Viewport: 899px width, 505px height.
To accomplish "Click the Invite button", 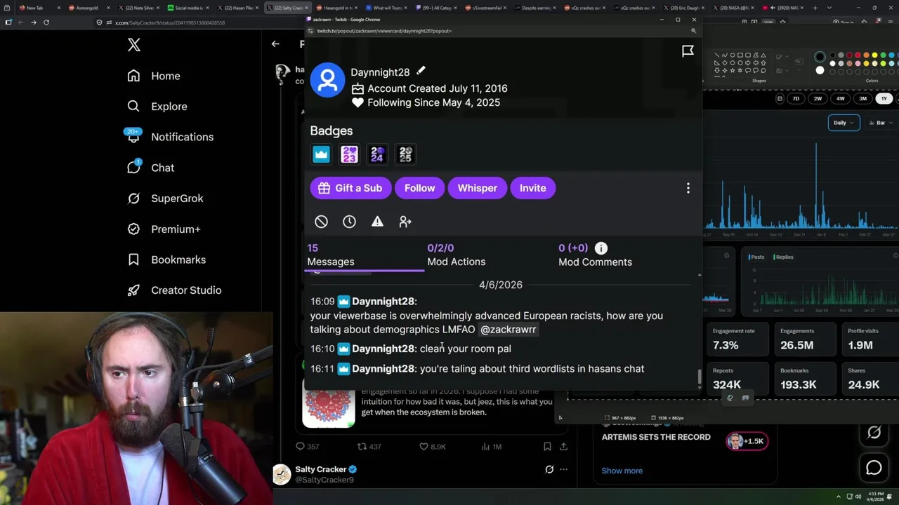I will [532, 188].
